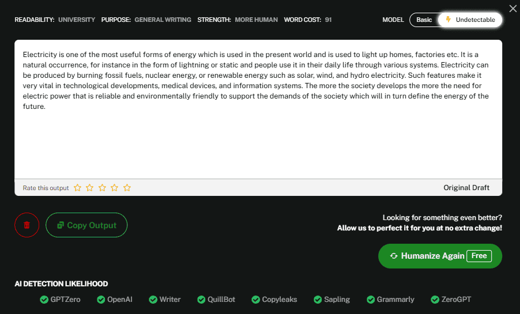
Task: Click 'Looking for something even better?' text
Action: click(442, 218)
